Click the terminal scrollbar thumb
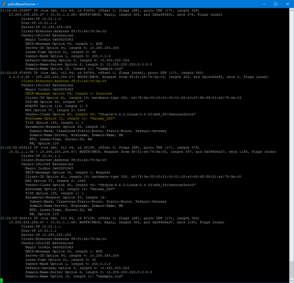The width and height of the screenshot is (294, 283). point(291,269)
